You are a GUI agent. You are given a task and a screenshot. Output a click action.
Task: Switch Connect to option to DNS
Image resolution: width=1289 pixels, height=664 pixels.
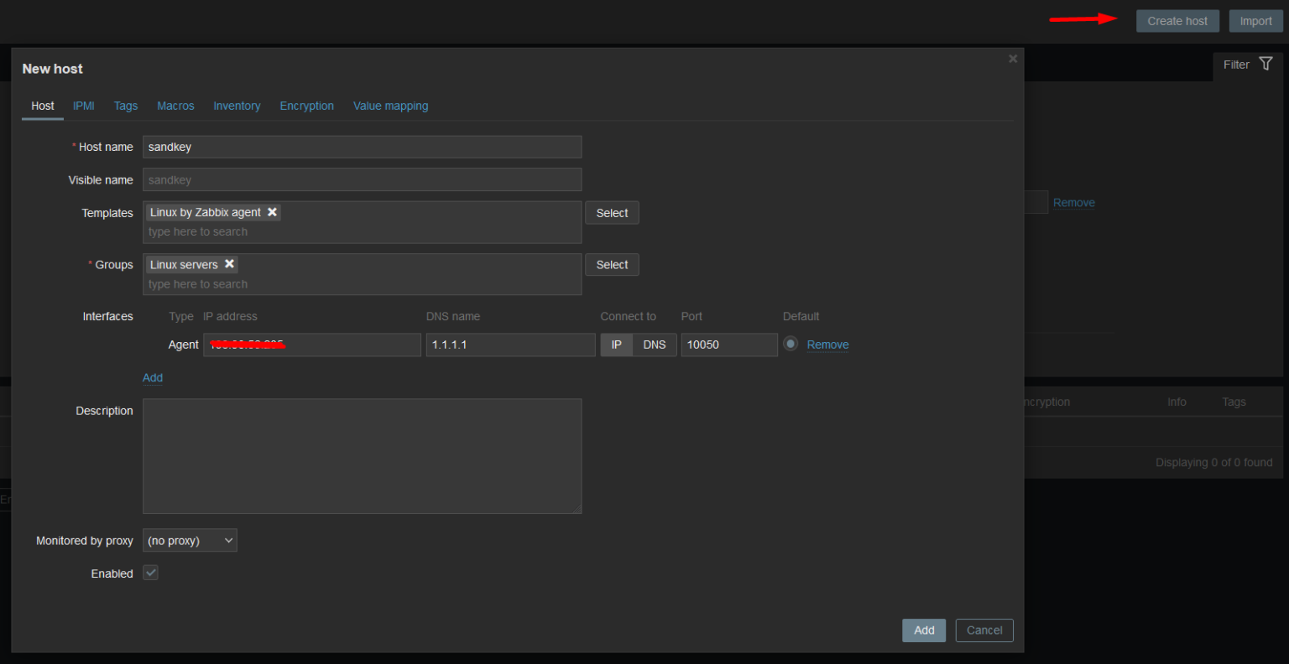pos(654,345)
